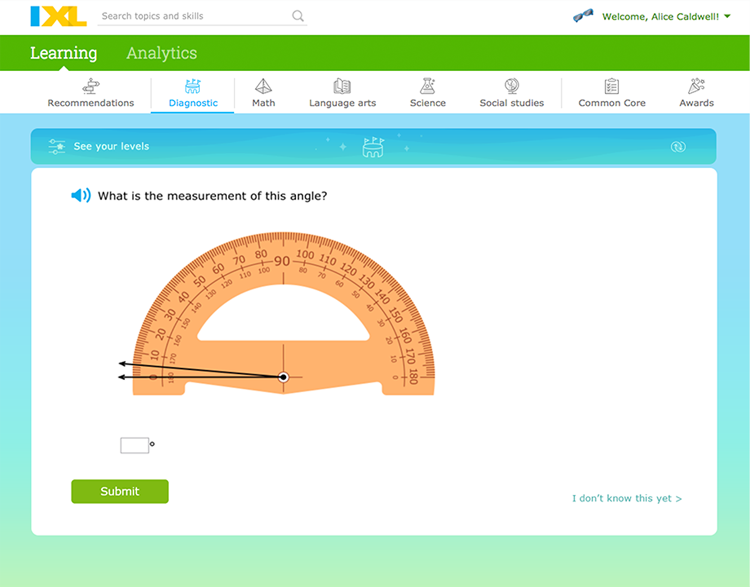Click the search magnifier icon
Image resolution: width=750 pixels, height=587 pixels.
pyautogui.click(x=298, y=15)
